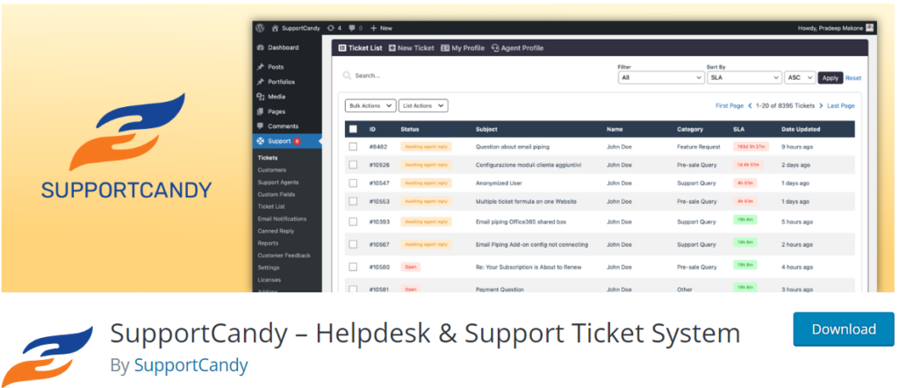Image resolution: width=899 pixels, height=388 pixels.
Task: Sort by the Status column header
Action: click(x=410, y=129)
